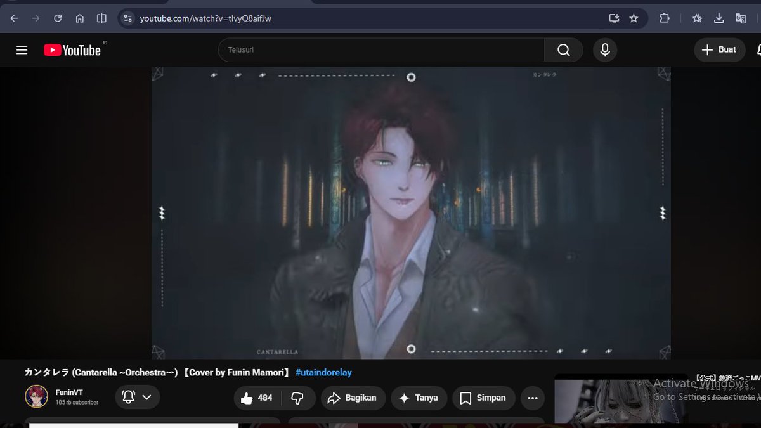
Task: Start voice search with the microphone icon
Action: coord(605,50)
